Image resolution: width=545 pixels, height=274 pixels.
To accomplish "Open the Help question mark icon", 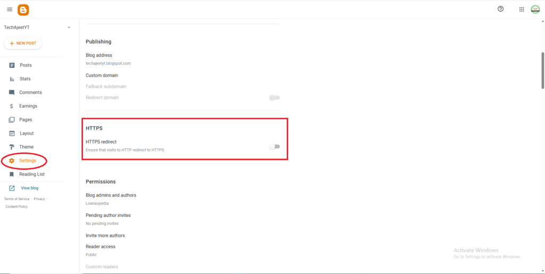I will tap(500, 9).
